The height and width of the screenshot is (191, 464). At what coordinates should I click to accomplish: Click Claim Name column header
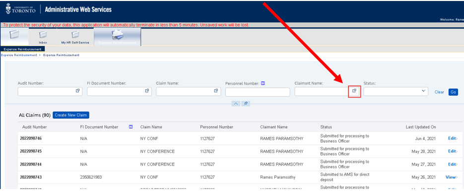coord(151,127)
